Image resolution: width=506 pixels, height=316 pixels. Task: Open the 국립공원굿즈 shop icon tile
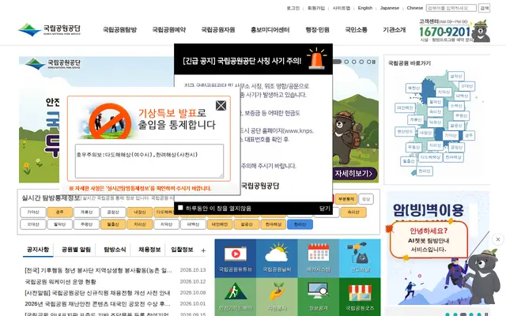360,297
